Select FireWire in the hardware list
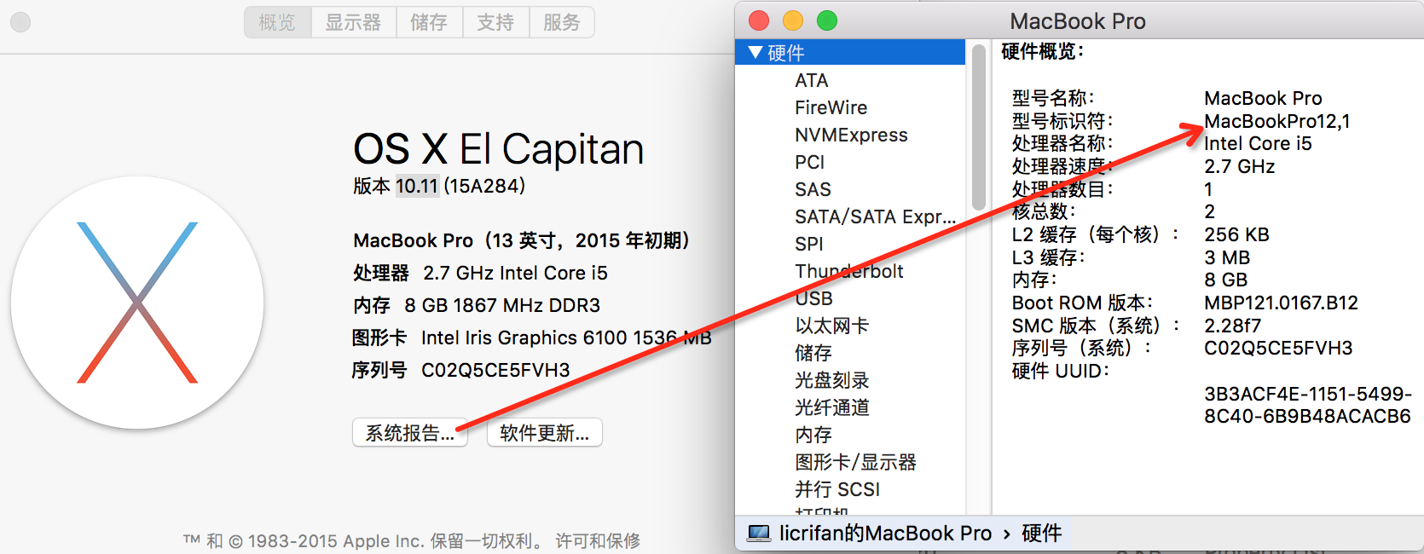The width and height of the screenshot is (1424, 554). pyautogui.click(x=831, y=107)
